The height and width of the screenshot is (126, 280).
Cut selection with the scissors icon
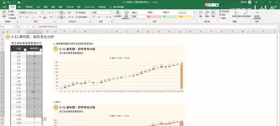coord(12,11)
